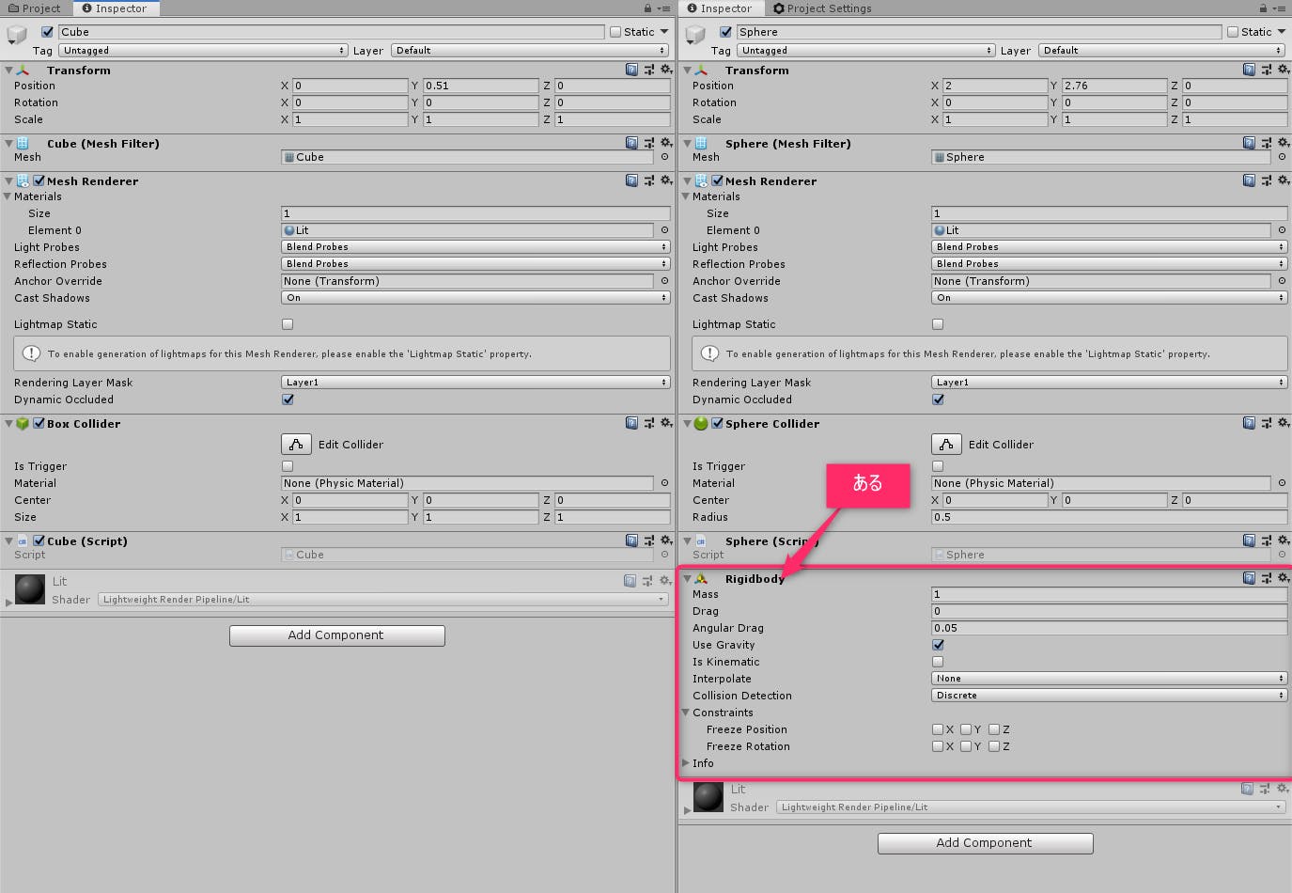Enable Is Trigger on Box Collider

coord(288,466)
